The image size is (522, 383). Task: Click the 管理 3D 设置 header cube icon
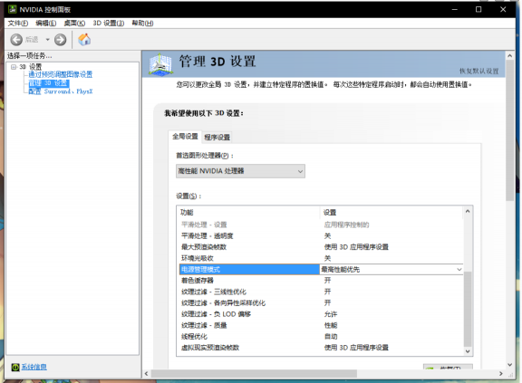coord(160,63)
